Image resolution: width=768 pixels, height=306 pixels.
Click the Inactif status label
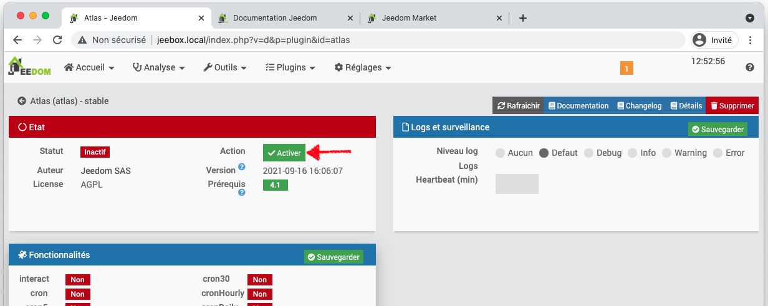[x=95, y=151]
